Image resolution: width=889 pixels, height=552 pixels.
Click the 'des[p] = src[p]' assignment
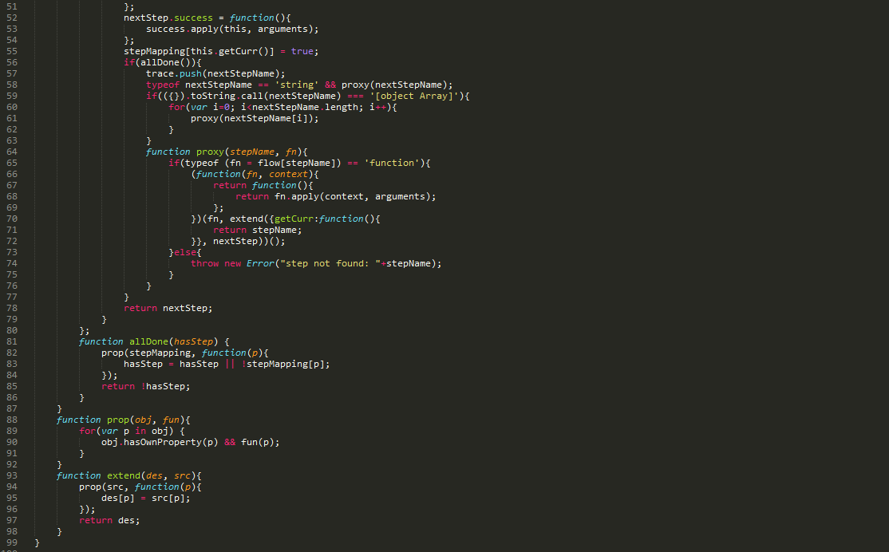point(145,498)
